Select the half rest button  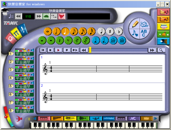click(x=51, y=40)
